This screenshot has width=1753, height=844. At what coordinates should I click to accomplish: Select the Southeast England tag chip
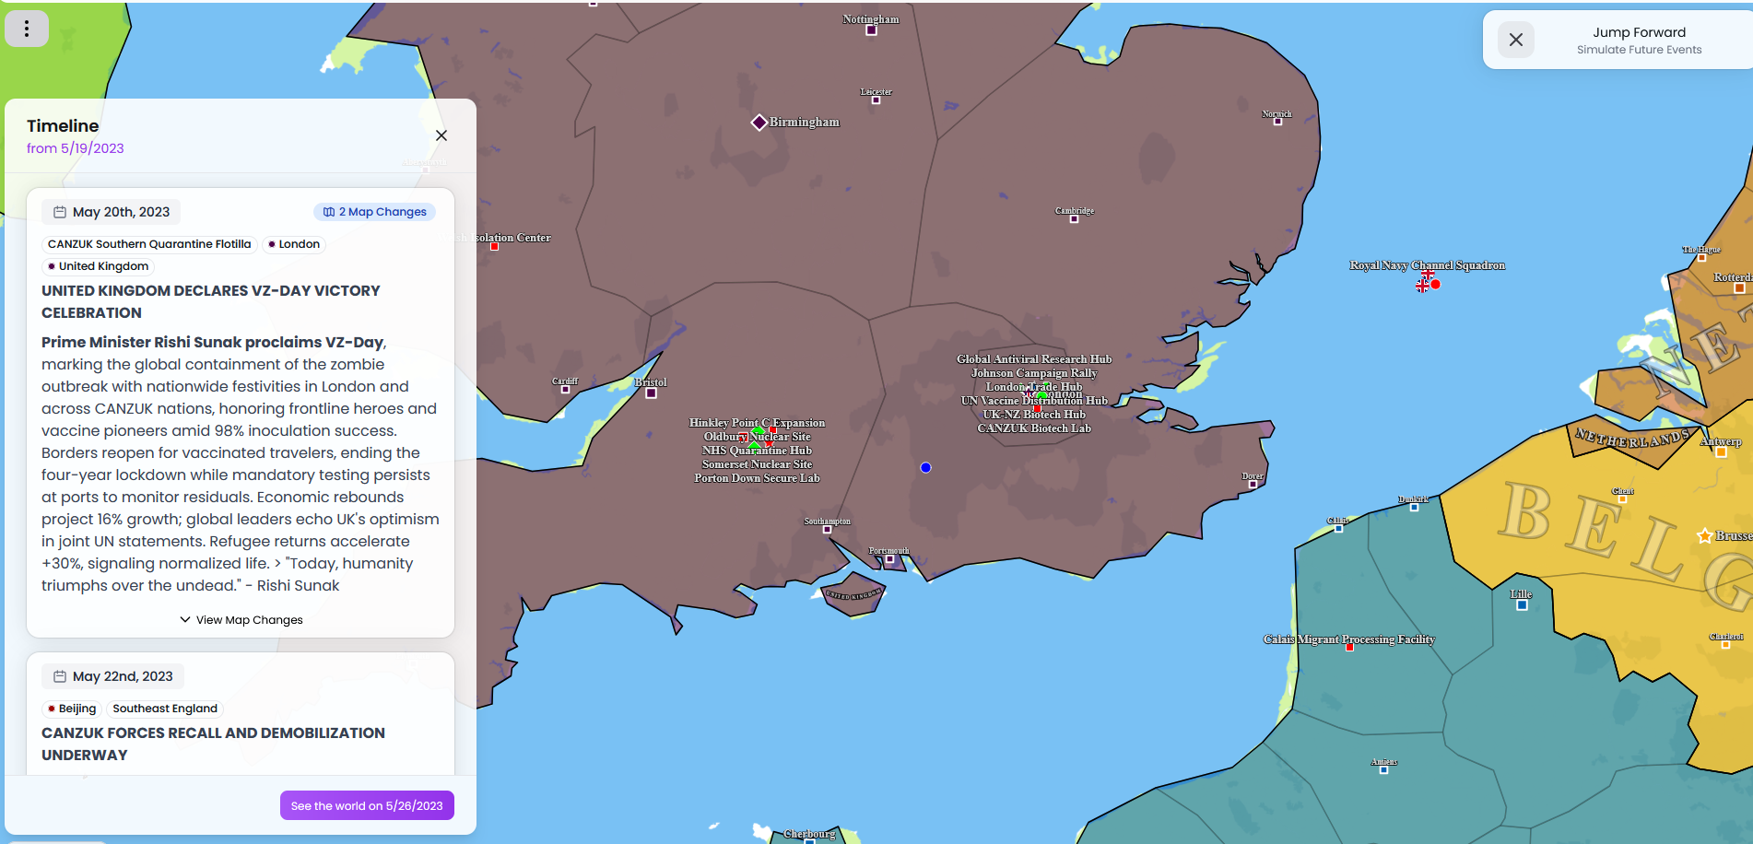(x=165, y=709)
